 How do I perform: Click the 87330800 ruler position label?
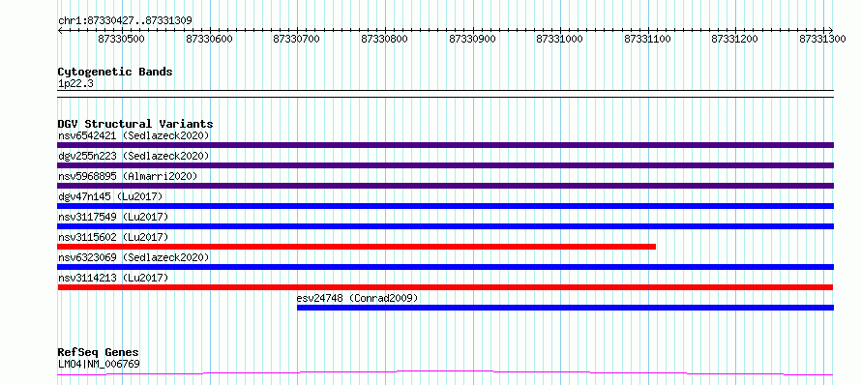click(x=384, y=39)
